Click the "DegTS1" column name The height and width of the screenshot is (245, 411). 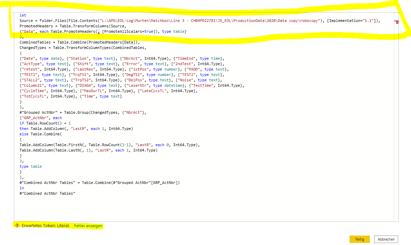133,75
